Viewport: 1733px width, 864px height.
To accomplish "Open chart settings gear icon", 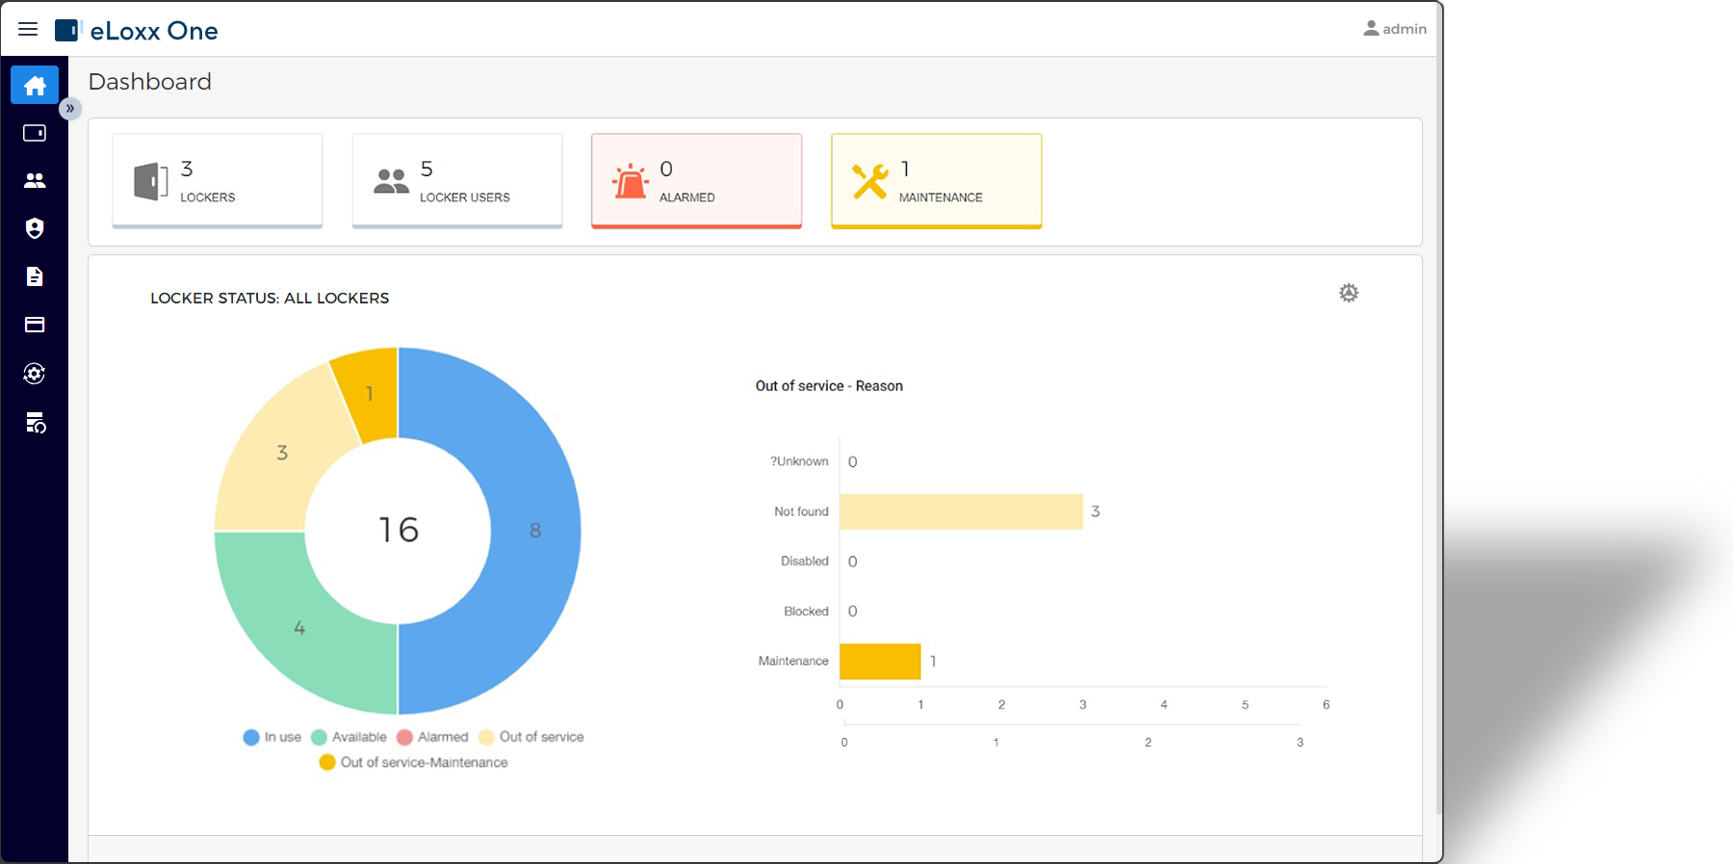I will (1349, 293).
